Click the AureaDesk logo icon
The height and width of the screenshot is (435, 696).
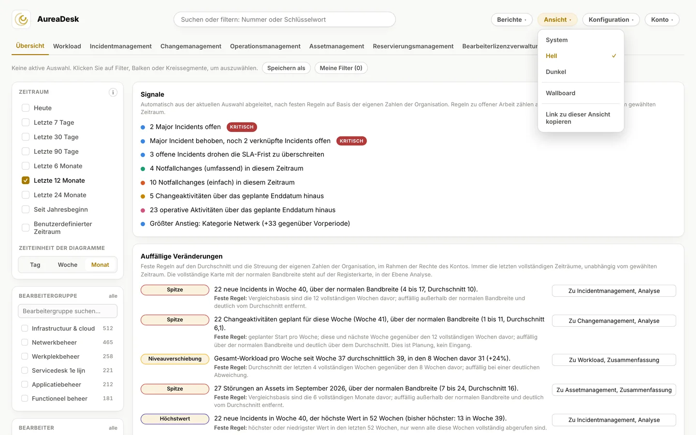coord(21,19)
